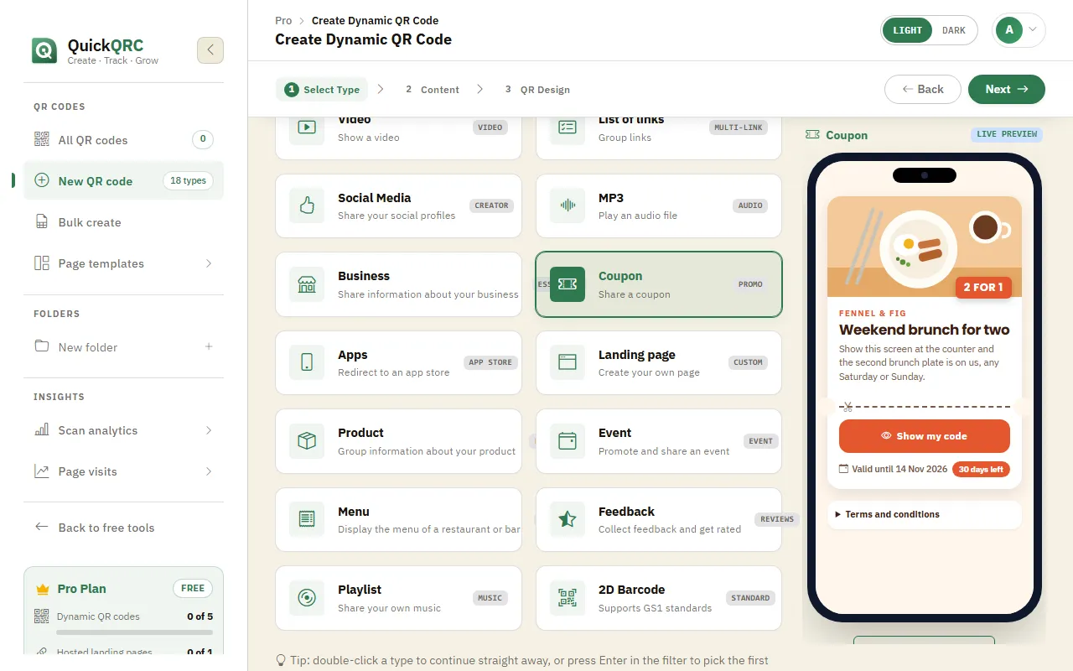Screen dimensions: 1073x671
Task: Click the 2D Barcode QR icon
Action: (x=568, y=598)
